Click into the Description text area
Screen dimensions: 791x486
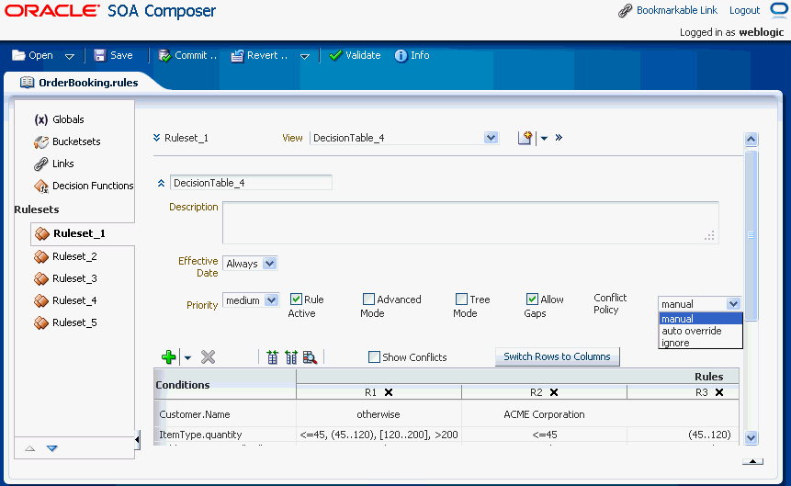tap(470, 223)
